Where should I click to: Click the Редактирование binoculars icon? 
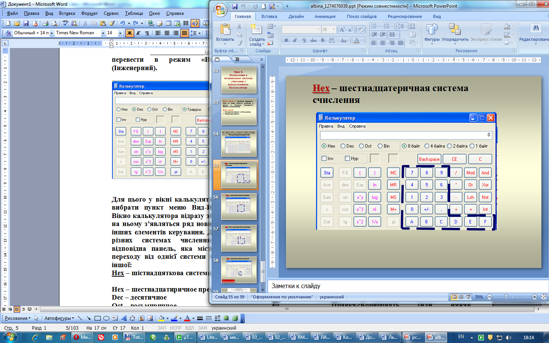536,29
